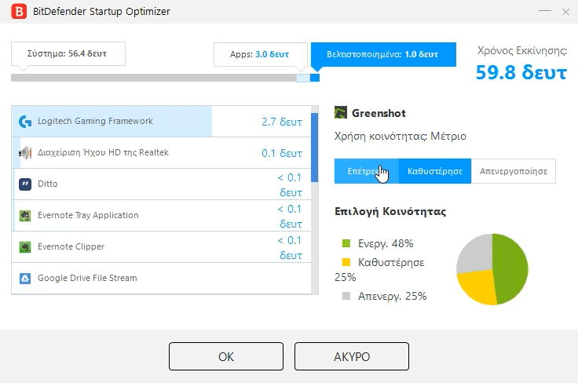Click the light blue Apps segment of startup bar
Image resolution: width=578 pixels, height=383 pixels.
click(303, 78)
